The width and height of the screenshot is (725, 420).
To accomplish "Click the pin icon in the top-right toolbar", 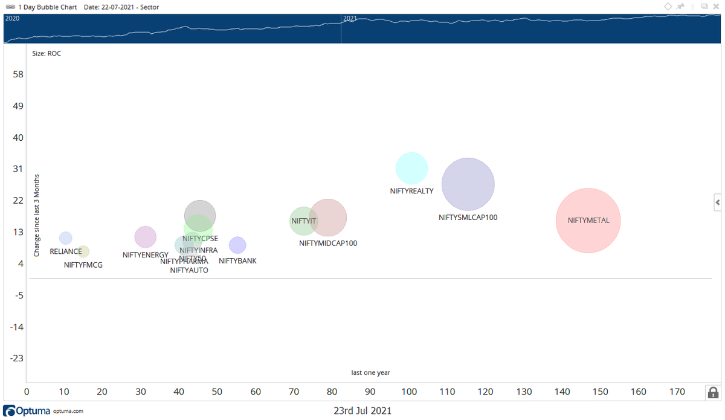I will pyautogui.click(x=680, y=6).
